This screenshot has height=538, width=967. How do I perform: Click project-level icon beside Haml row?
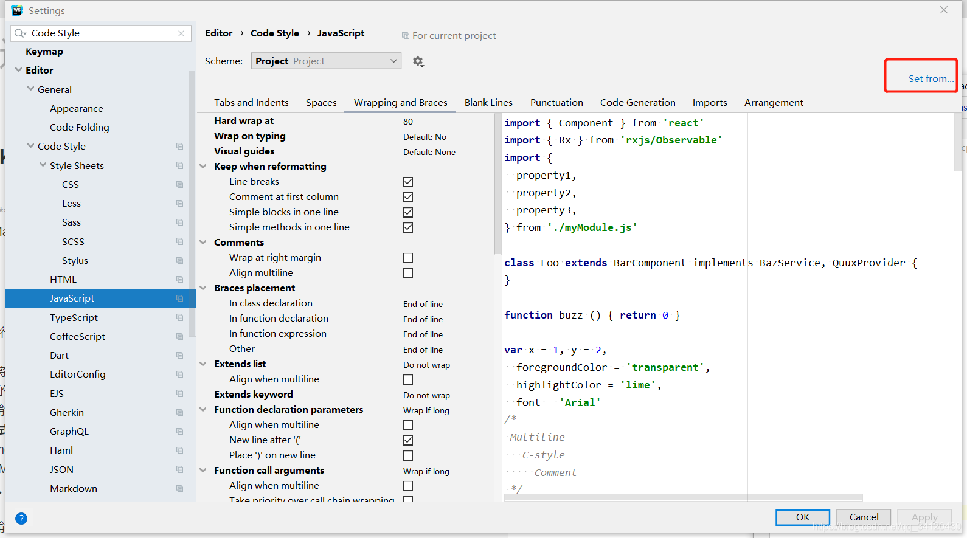[179, 450]
